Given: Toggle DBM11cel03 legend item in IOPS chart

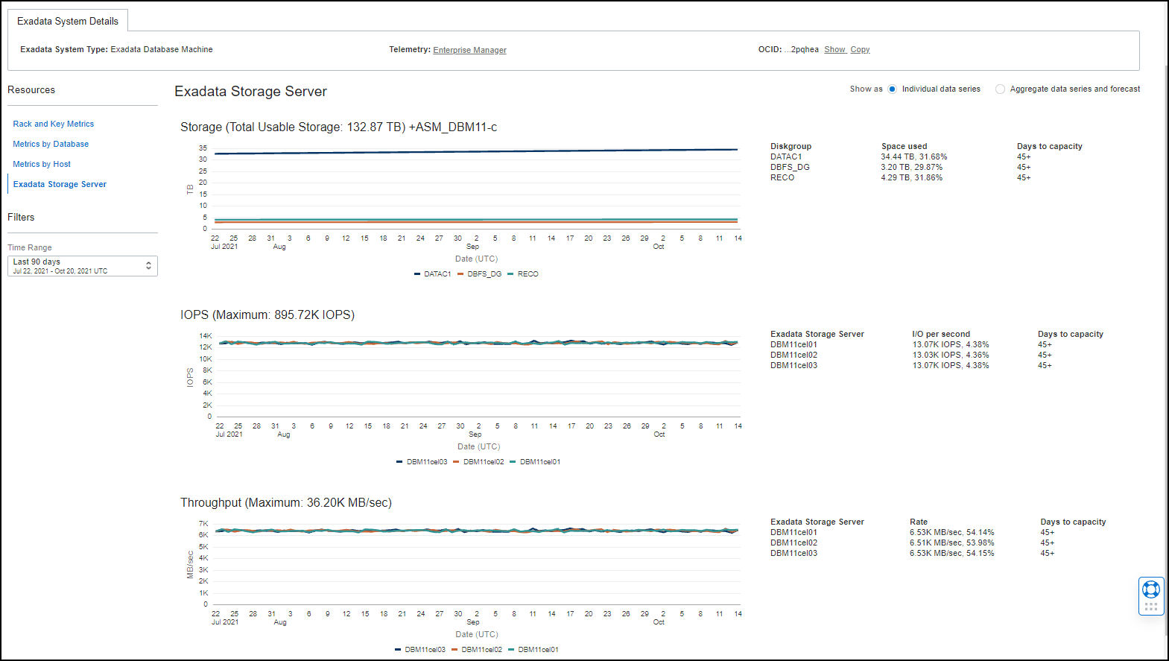Looking at the screenshot, I should click(422, 462).
